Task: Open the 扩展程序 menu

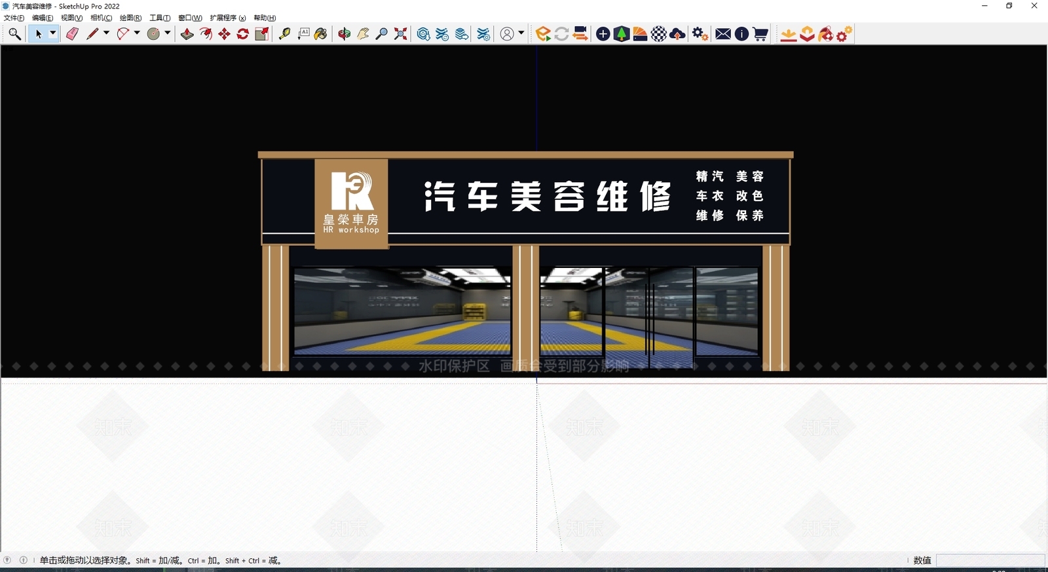Action: 227,18
